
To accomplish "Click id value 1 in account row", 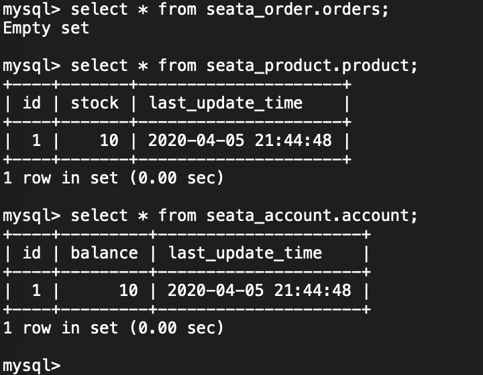I will click(36, 291).
